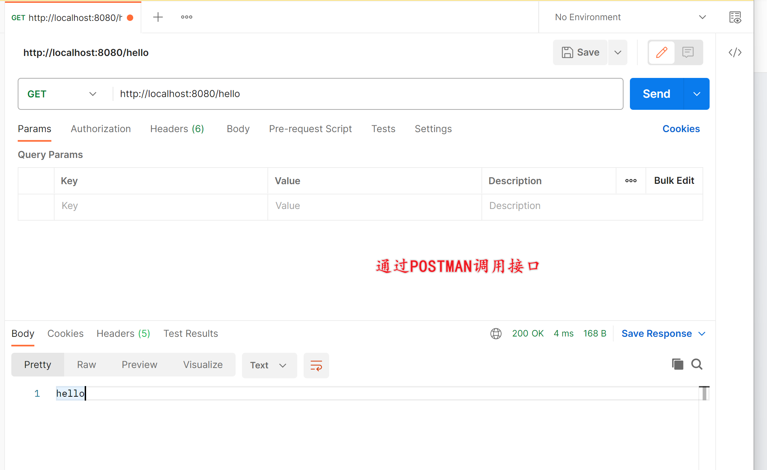Open the request Body tab
This screenshot has height=470, width=767.
pos(238,129)
